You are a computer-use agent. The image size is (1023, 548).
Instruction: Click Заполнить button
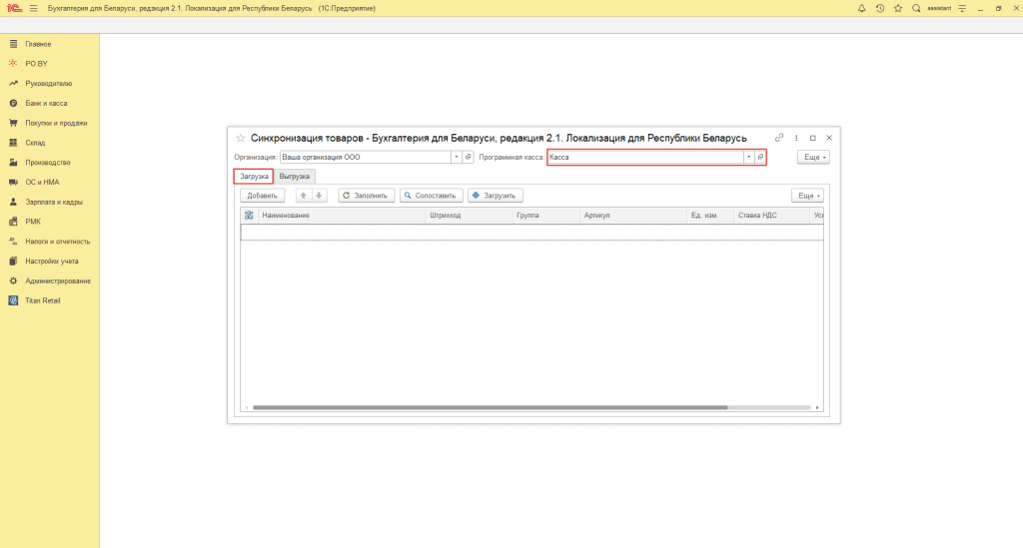point(366,196)
